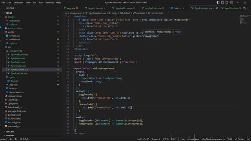Close the AppTodoItem.vue tab with X
This screenshot has width=251, height=141.
(x=217, y=8)
